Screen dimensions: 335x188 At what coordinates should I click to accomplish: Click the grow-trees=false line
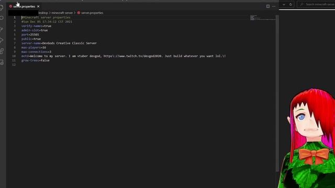point(36,61)
